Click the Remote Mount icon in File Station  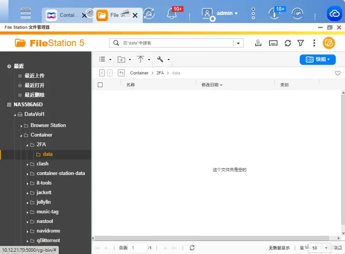pyautogui.click(x=273, y=43)
